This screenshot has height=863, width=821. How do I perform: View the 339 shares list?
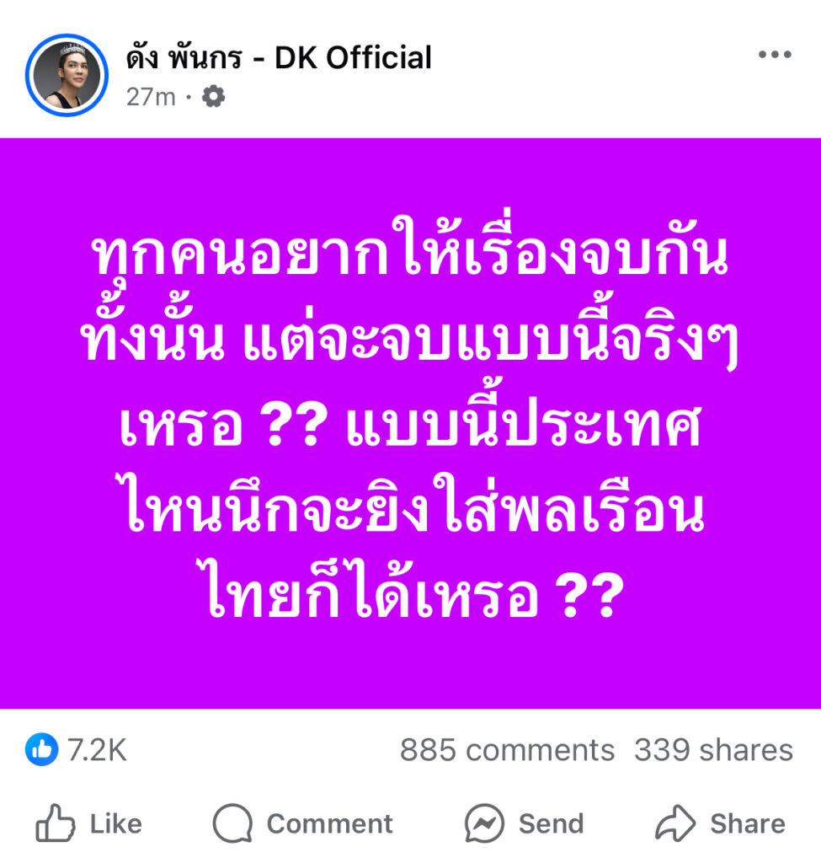point(713,750)
